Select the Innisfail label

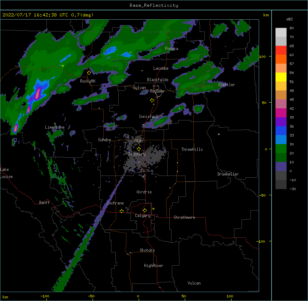pyautogui.click(x=148, y=117)
